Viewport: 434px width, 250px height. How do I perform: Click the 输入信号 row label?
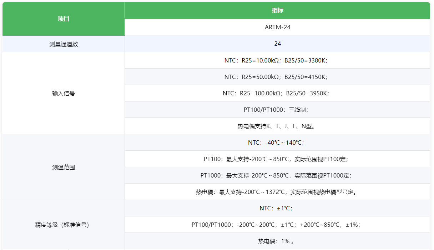(64, 93)
